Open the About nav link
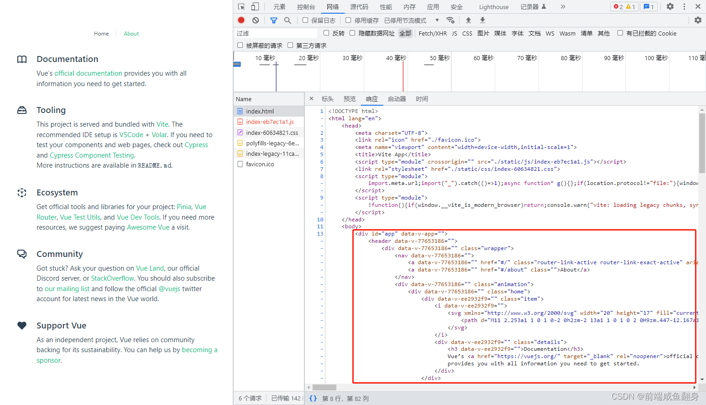The height and width of the screenshot is (405, 706). coord(131,34)
